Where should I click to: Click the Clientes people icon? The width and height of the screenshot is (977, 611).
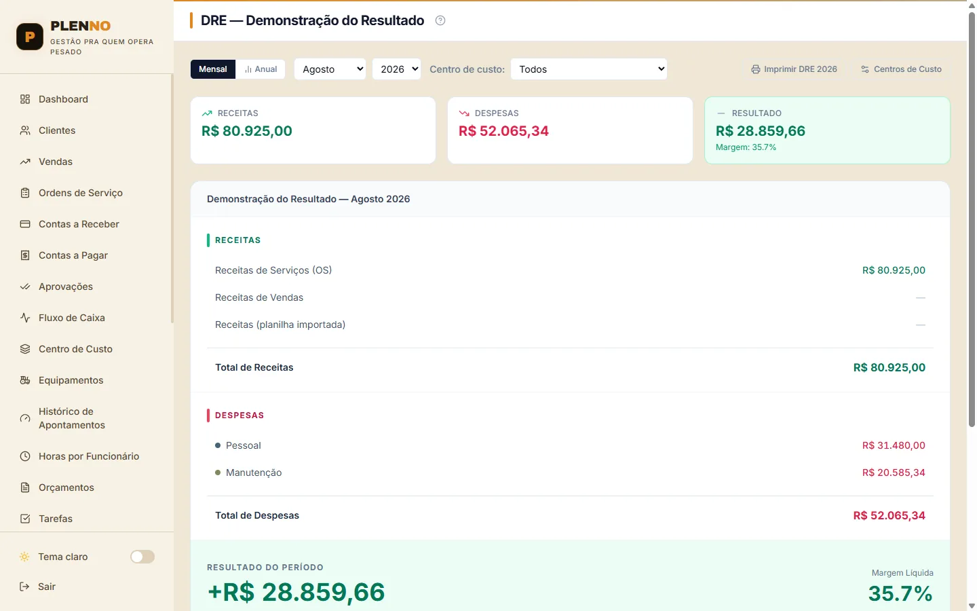point(25,130)
